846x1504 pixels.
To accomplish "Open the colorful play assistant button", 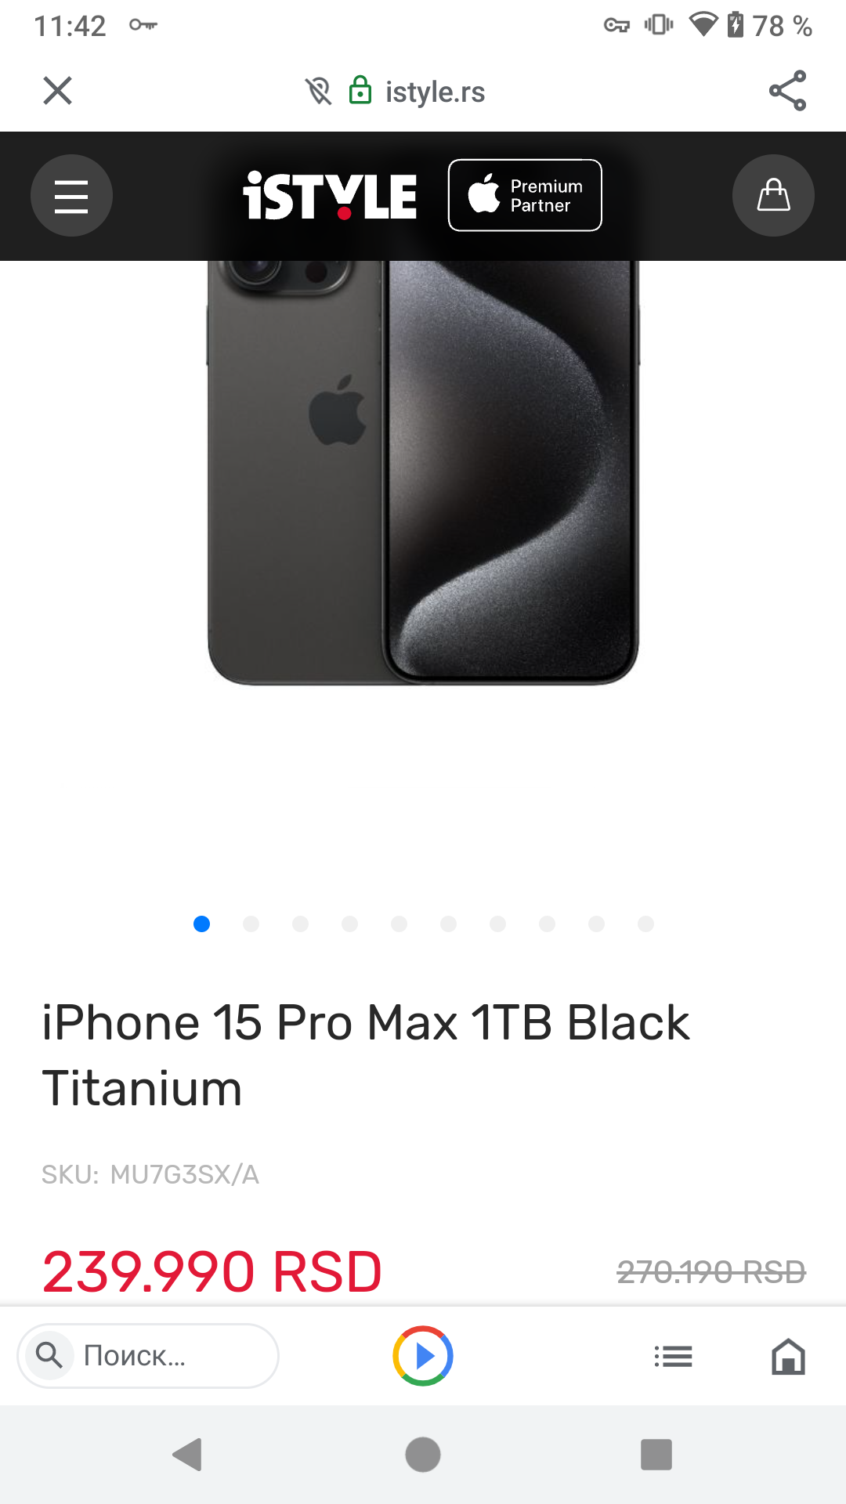I will pyautogui.click(x=423, y=1356).
